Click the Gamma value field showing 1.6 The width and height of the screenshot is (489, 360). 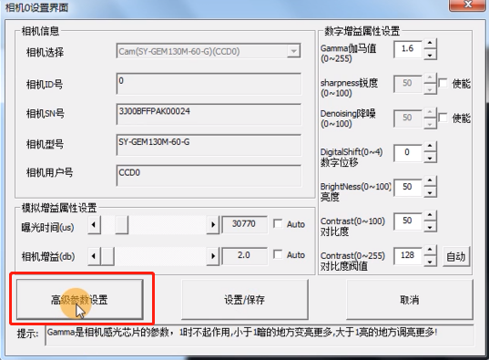[408, 49]
